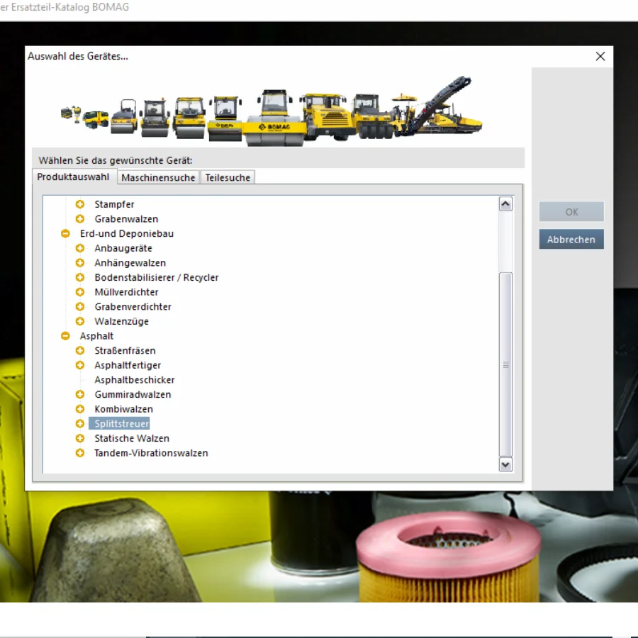Screen dimensions: 638x638
Task: Expand the Grabenwalzen tree node
Action: [80, 219]
